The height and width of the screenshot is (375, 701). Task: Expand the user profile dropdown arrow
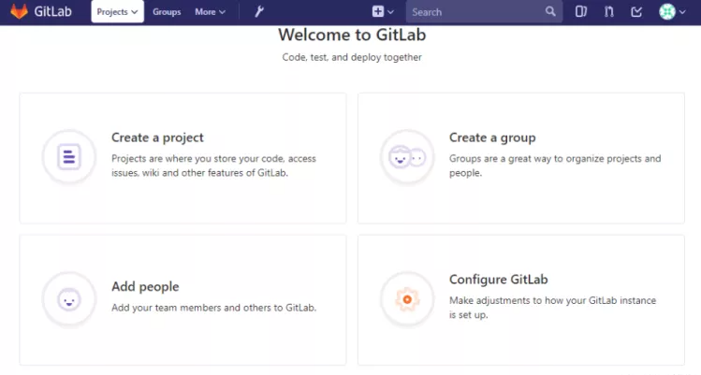[x=682, y=12]
